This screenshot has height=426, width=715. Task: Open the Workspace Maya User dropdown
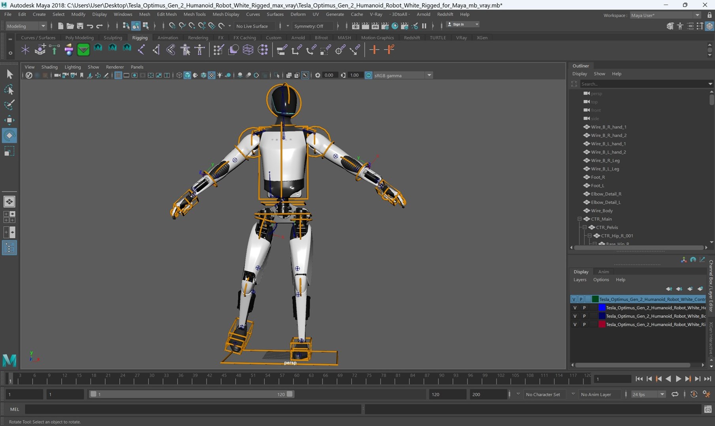(x=665, y=15)
